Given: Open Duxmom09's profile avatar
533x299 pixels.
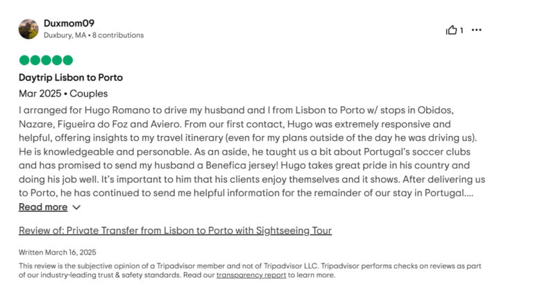Looking at the screenshot, I should pyautogui.click(x=28, y=29).
